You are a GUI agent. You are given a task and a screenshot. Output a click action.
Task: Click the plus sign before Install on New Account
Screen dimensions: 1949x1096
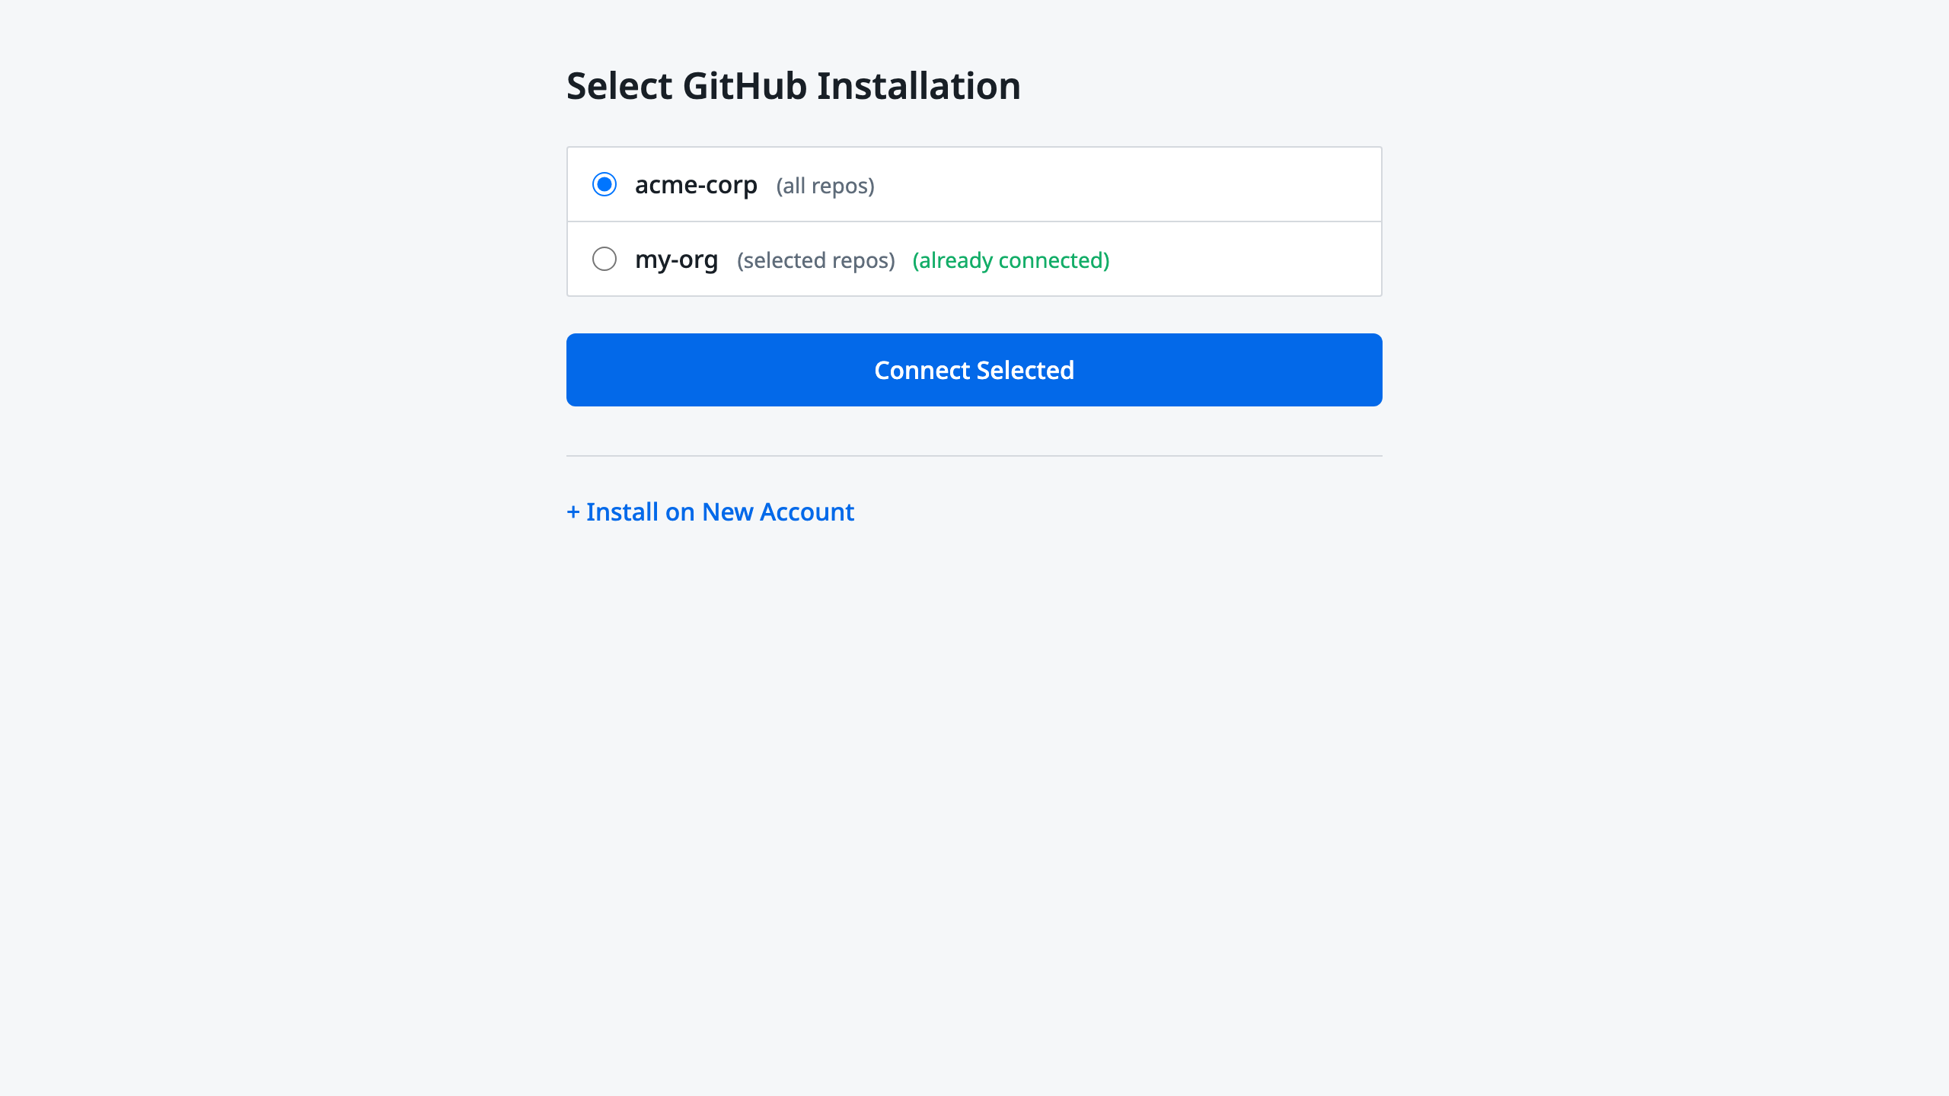(x=573, y=511)
